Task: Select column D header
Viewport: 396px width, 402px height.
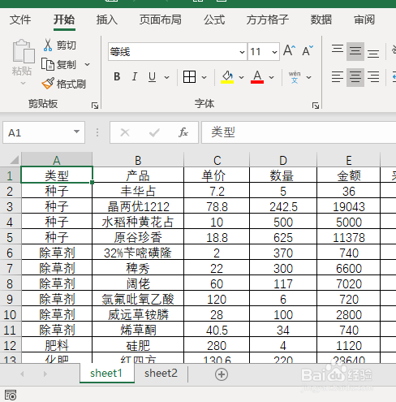Action: pos(283,160)
